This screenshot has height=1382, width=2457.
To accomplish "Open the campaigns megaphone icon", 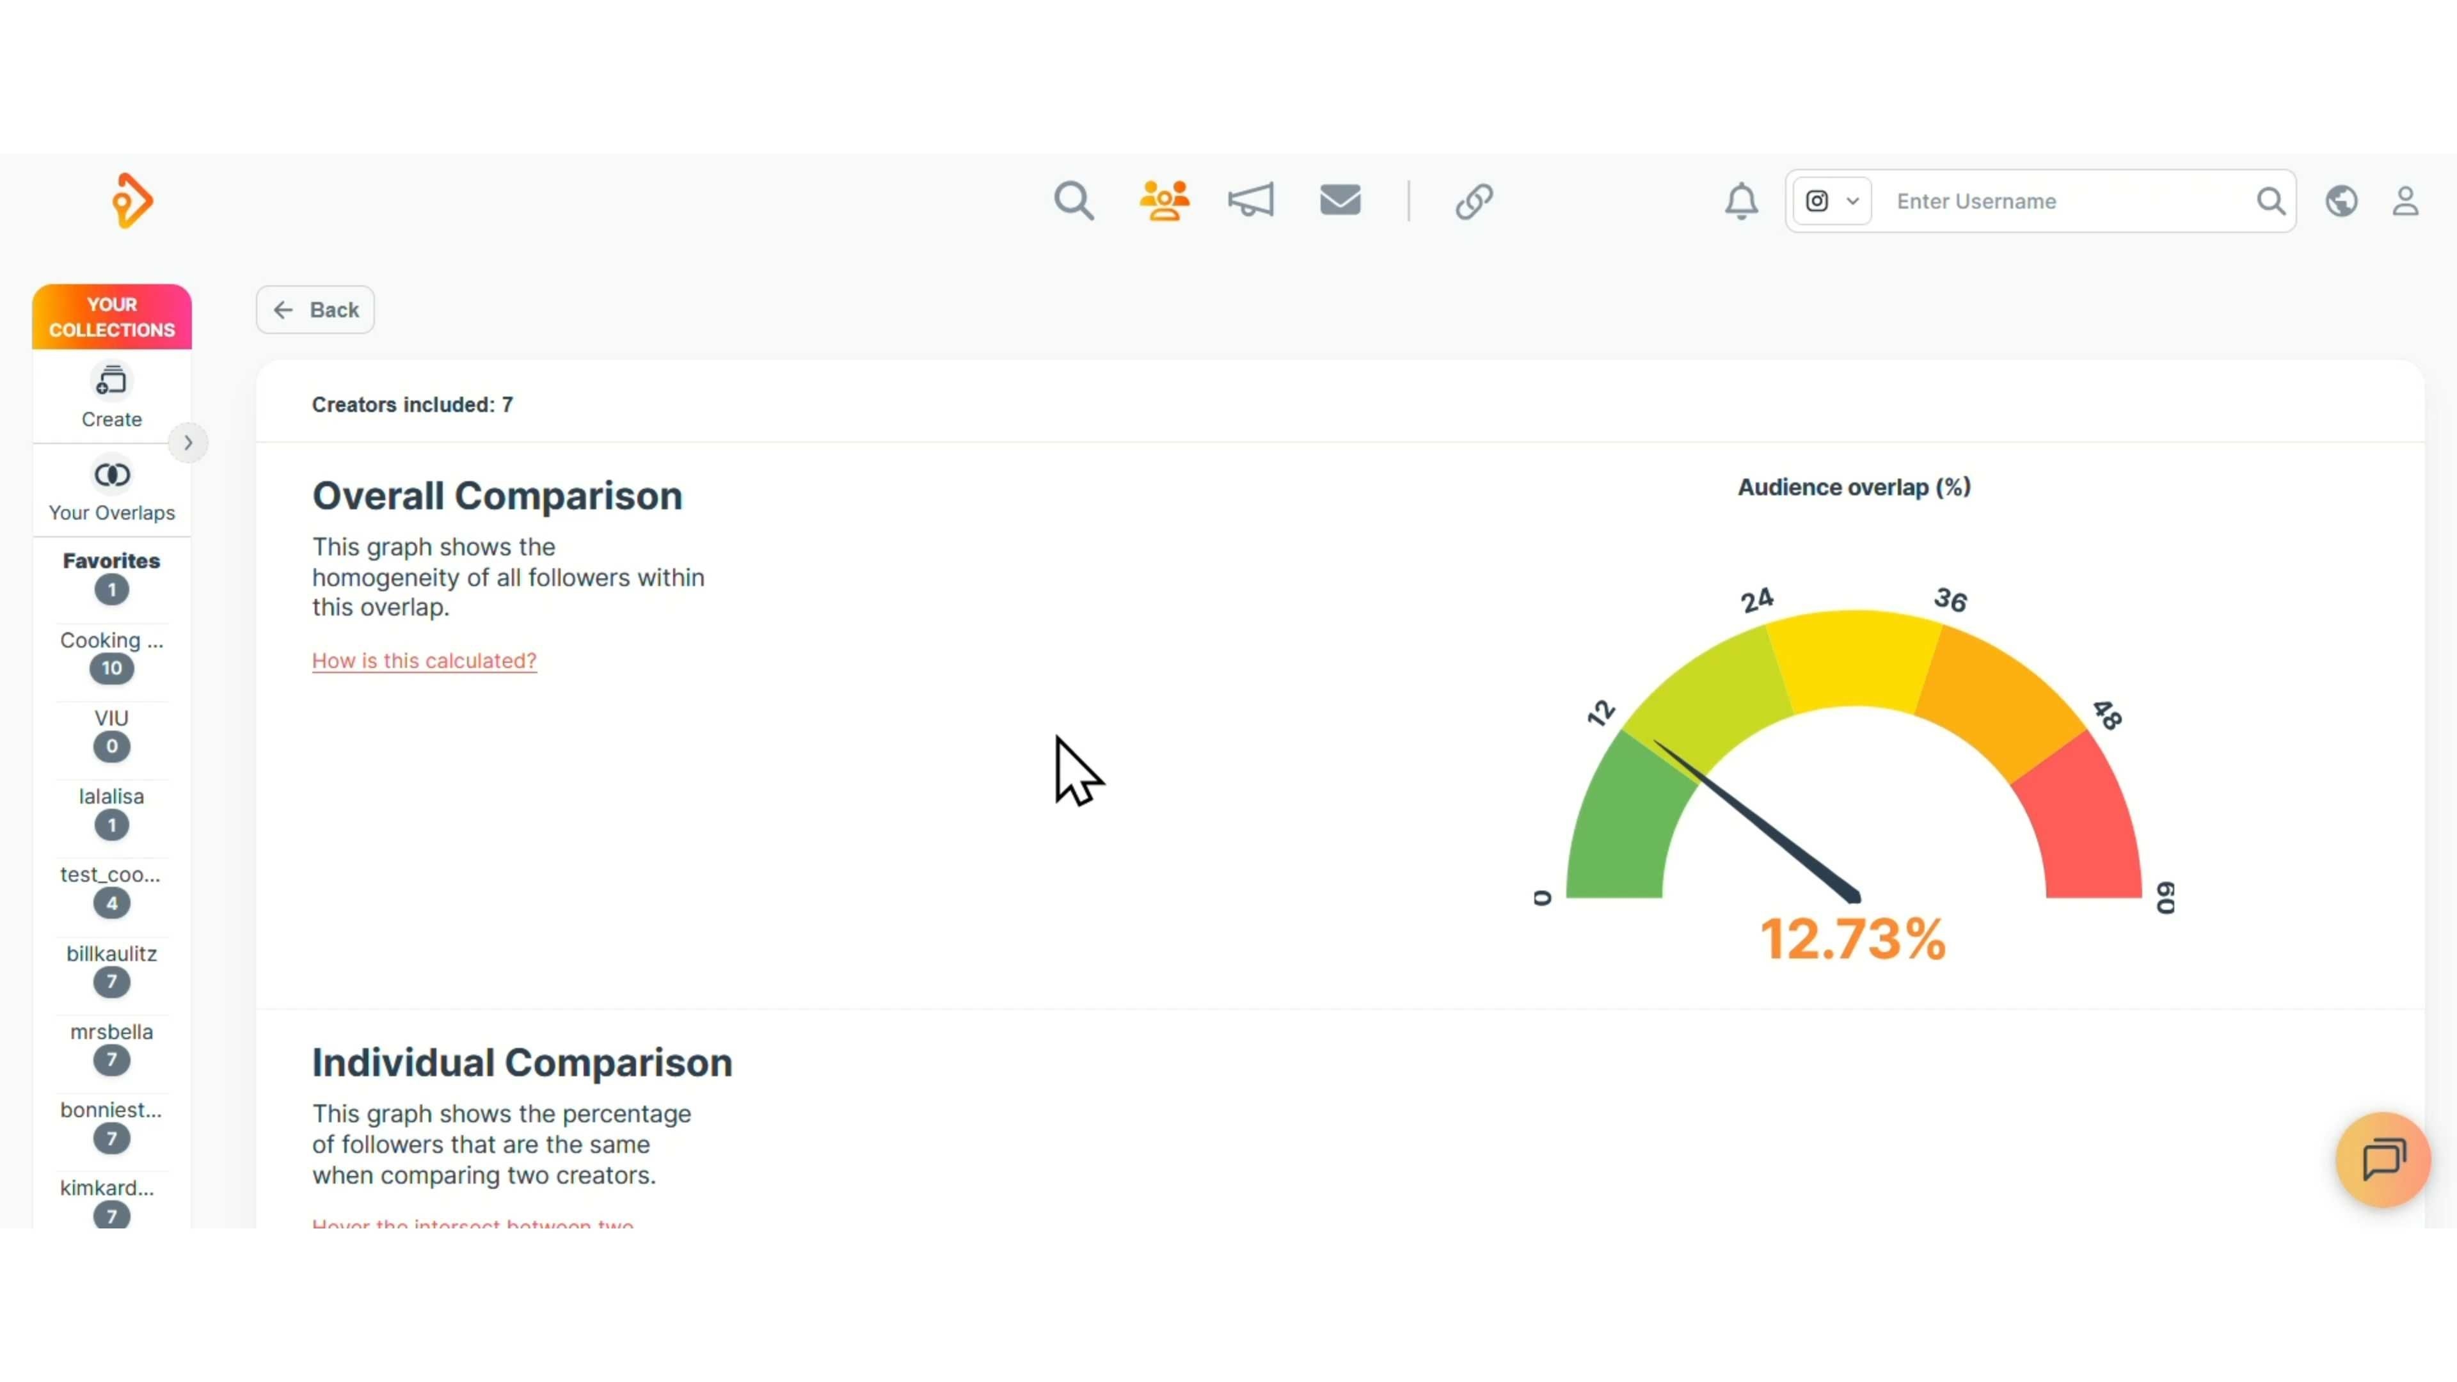I will 1250,202.
